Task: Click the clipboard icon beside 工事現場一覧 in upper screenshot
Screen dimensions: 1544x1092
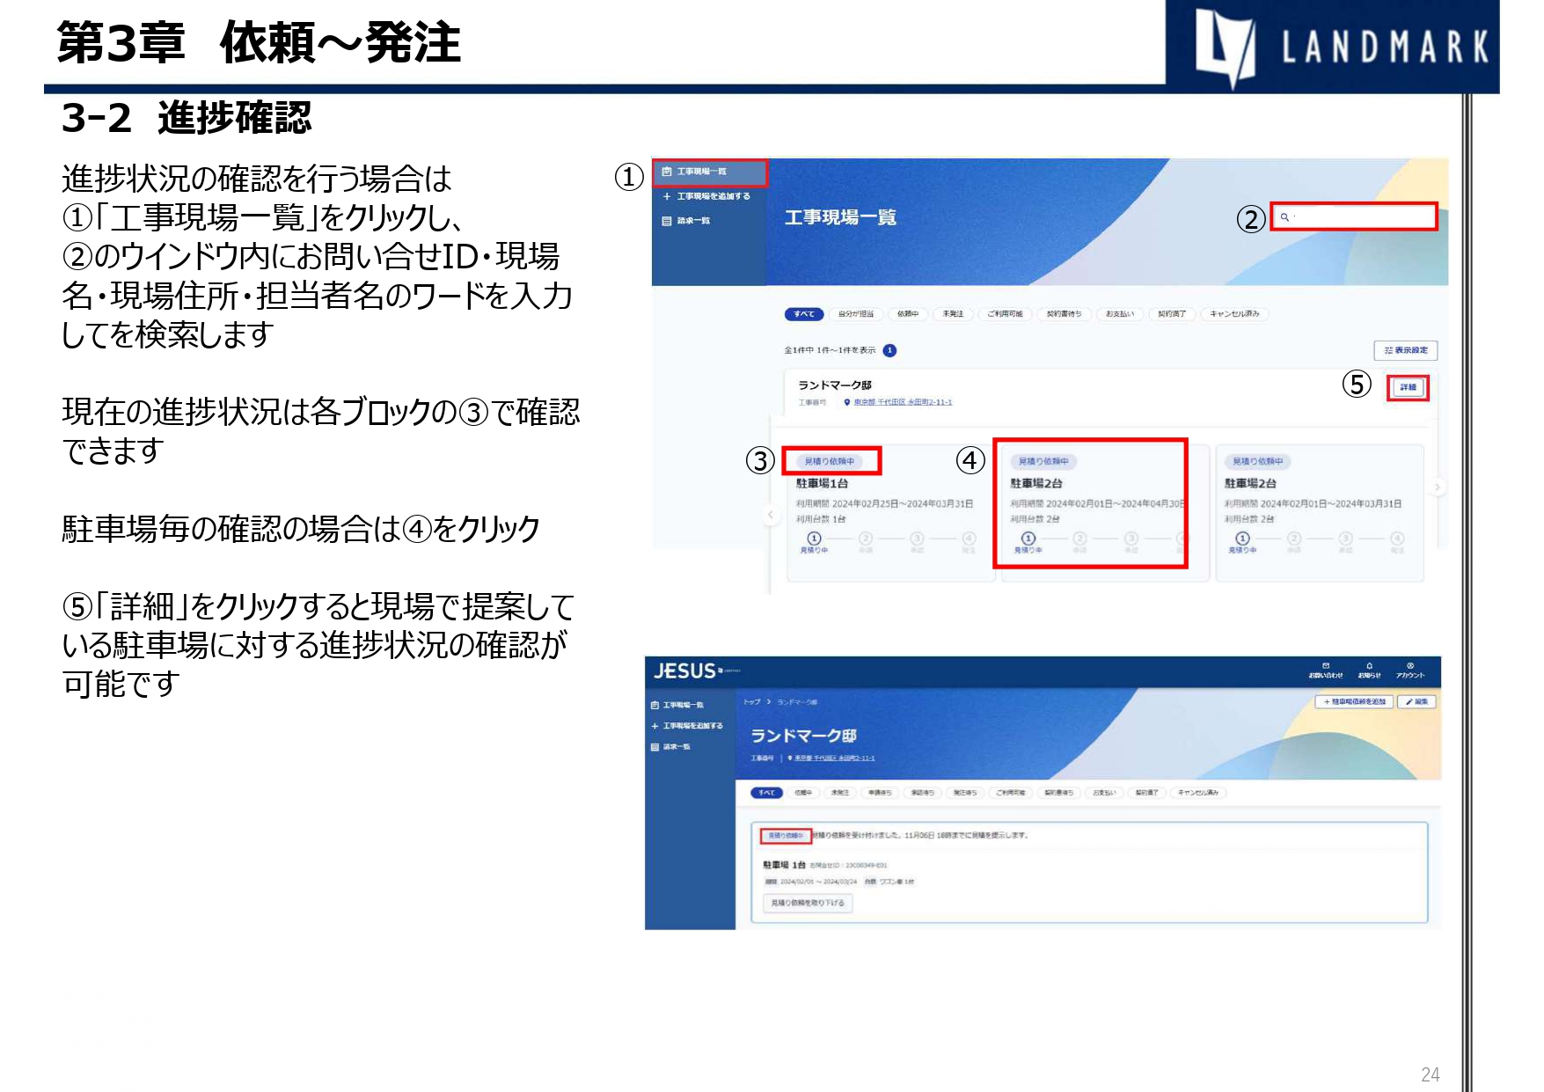Action: (667, 172)
